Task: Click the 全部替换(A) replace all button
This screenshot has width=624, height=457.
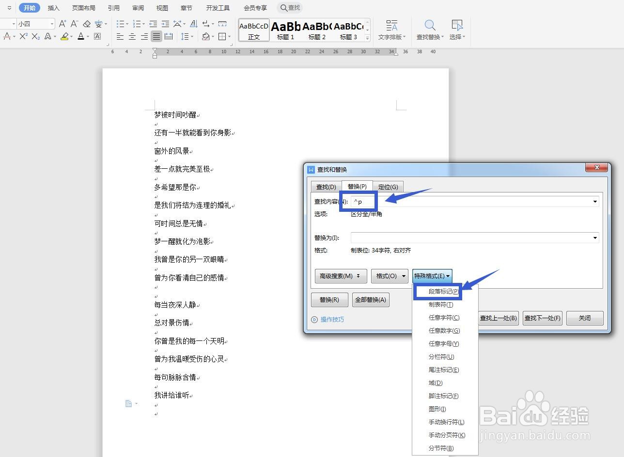Action: [370, 299]
